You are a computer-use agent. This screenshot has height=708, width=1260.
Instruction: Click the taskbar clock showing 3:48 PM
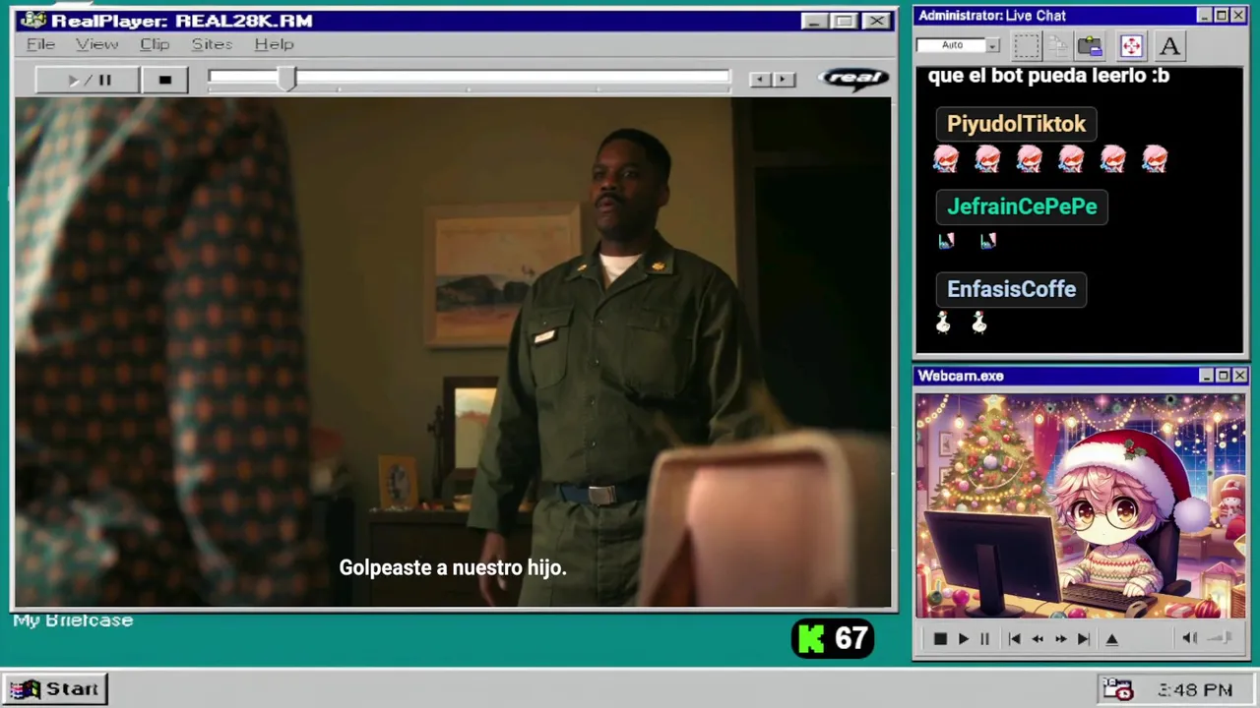[1195, 690]
